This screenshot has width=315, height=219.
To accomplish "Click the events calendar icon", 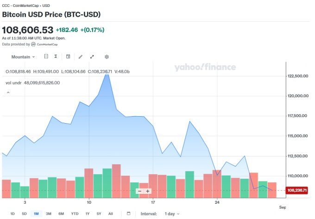I will pyautogui.click(x=68, y=56).
